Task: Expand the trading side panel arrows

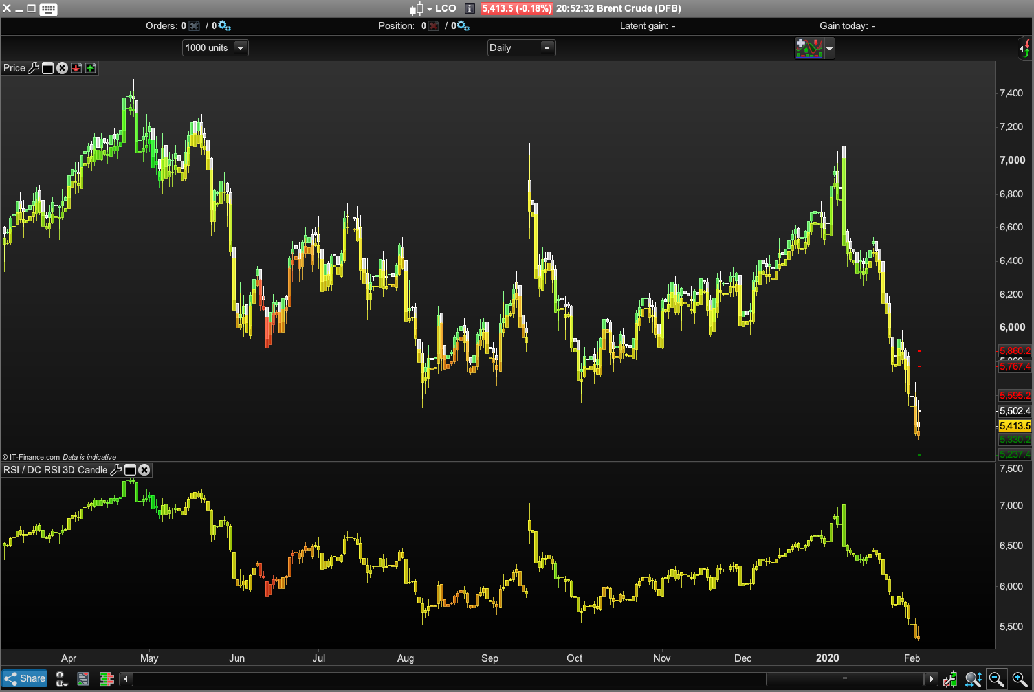Action: point(1025,48)
